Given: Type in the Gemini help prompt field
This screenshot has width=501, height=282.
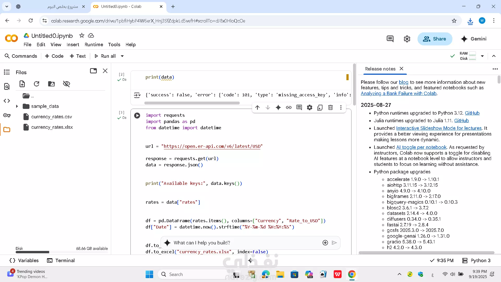Looking at the screenshot, I should coord(245,243).
